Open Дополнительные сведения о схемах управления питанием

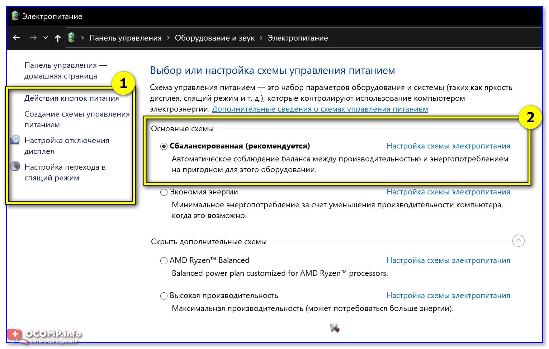(320, 109)
